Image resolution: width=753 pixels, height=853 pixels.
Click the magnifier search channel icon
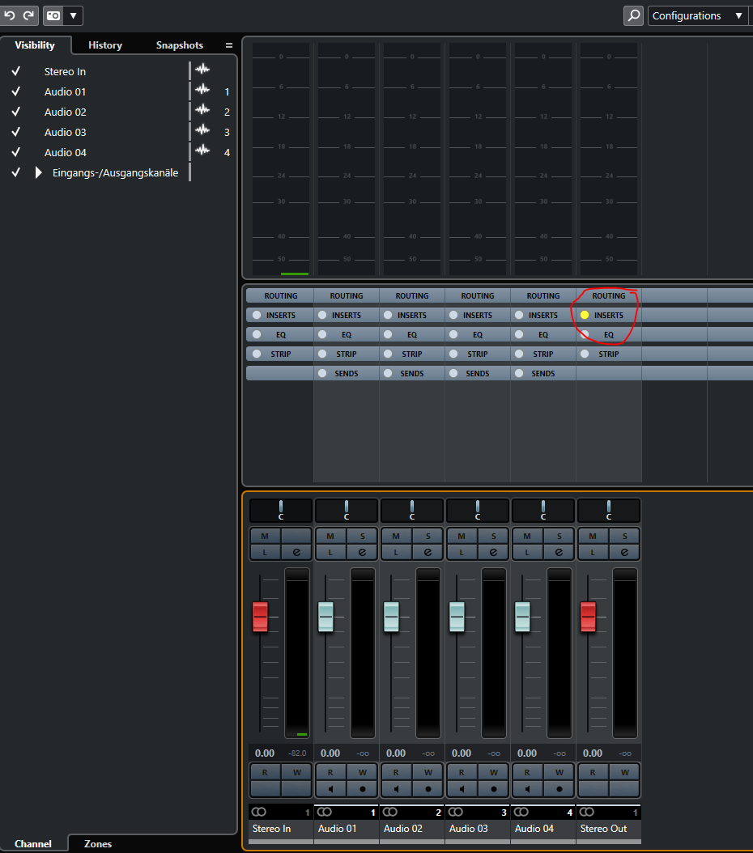click(633, 15)
